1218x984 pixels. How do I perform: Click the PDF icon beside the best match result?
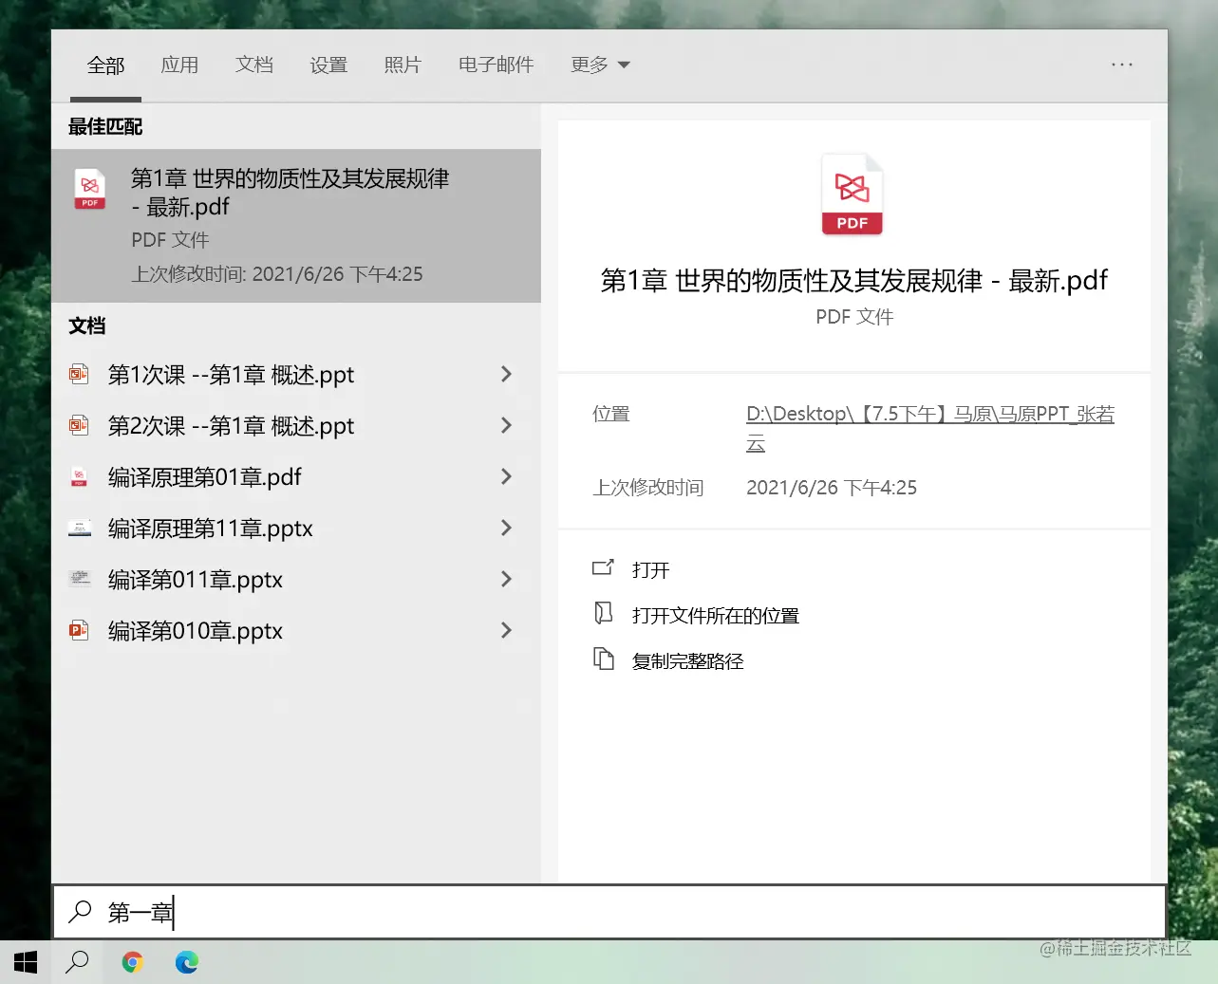point(89,189)
